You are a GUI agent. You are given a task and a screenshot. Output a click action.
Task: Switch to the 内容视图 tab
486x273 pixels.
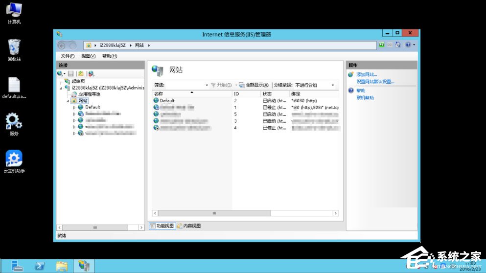pyautogui.click(x=189, y=226)
